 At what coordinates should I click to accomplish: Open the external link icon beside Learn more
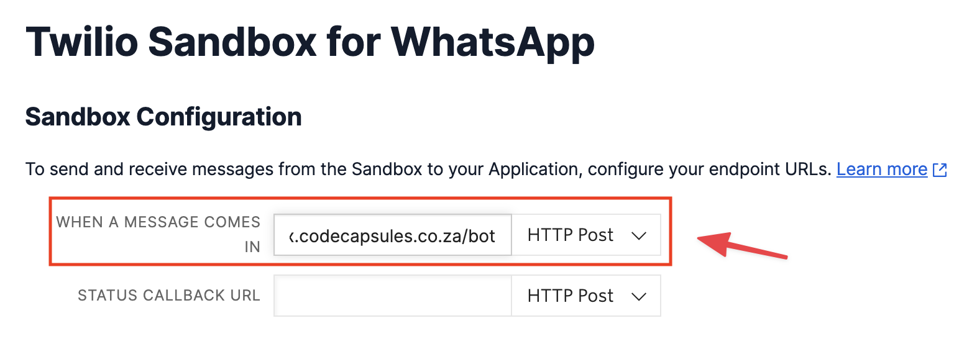click(x=940, y=170)
